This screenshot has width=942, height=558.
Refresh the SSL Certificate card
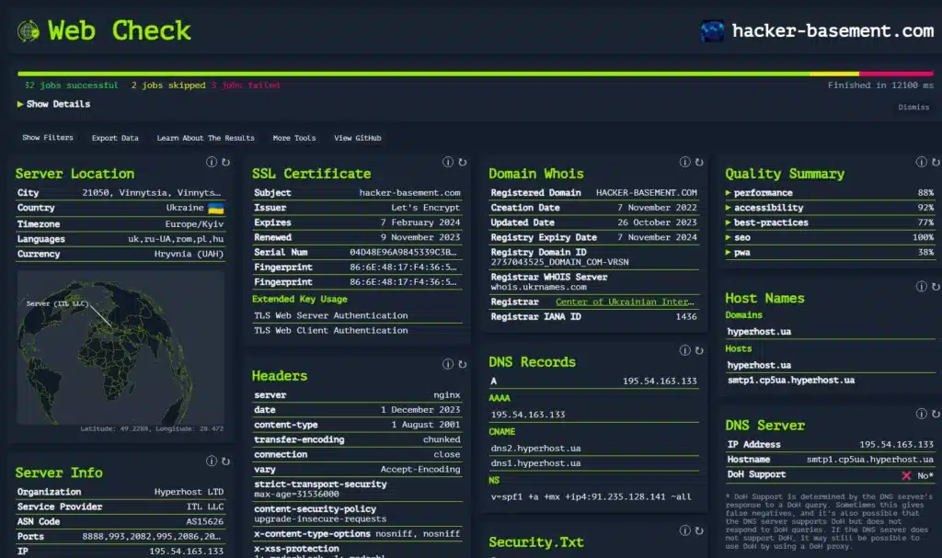click(x=462, y=162)
